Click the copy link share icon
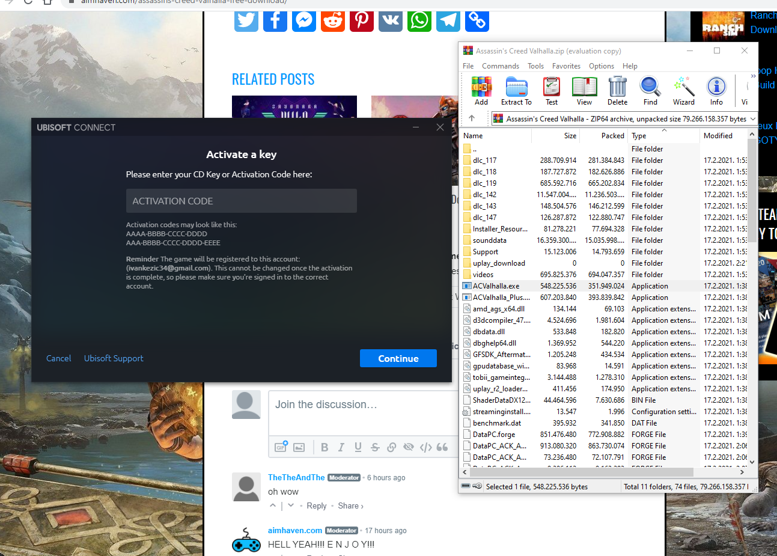This screenshot has height=556, width=777. point(477,20)
